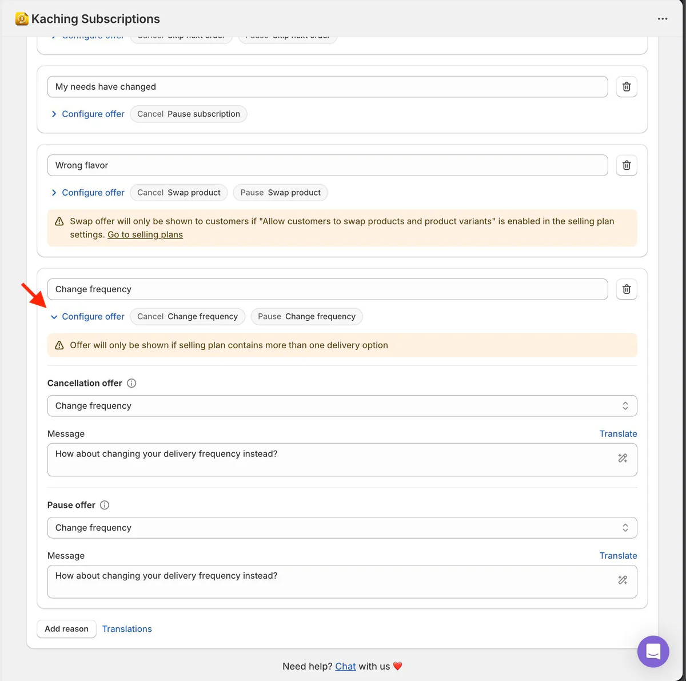Click the 'Cancel Swap product' tag

(179, 193)
